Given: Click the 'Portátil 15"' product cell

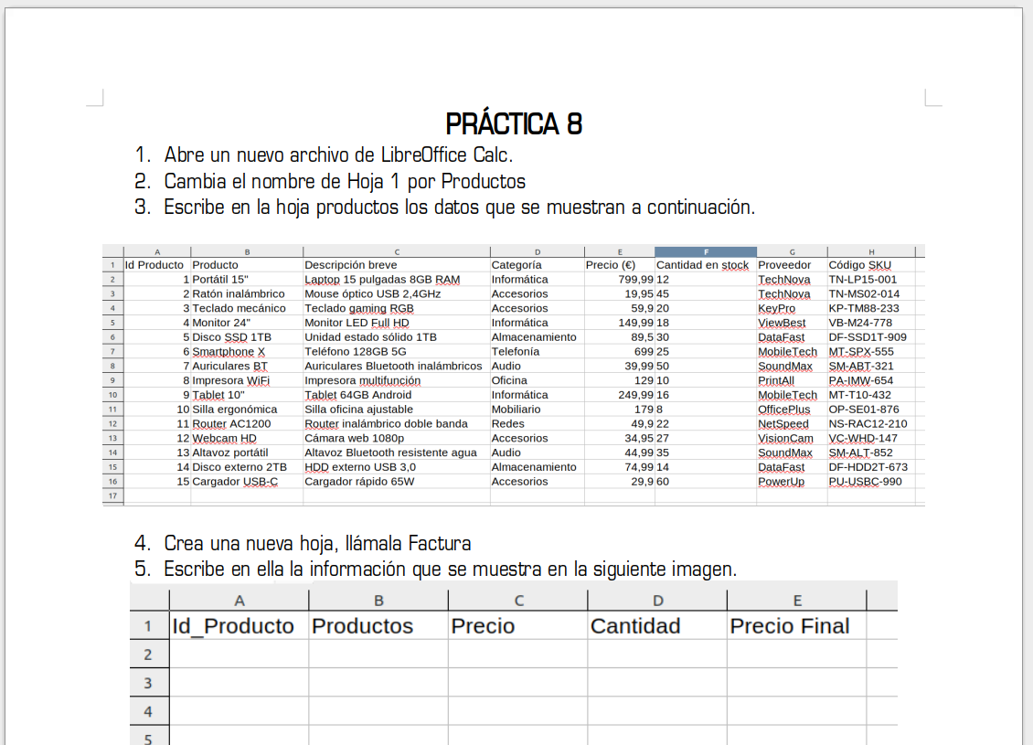Looking at the screenshot, I should [x=220, y=280].
